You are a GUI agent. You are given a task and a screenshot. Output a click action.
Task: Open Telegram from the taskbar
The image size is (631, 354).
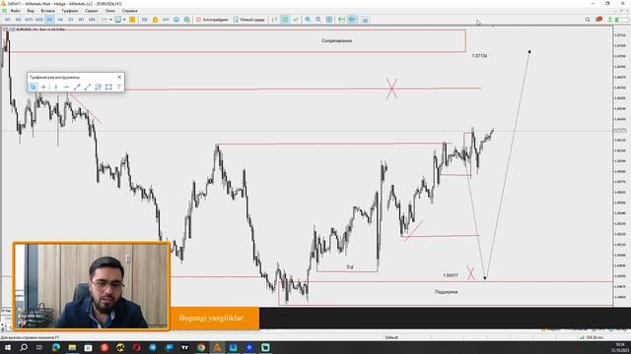click(153, 347)
